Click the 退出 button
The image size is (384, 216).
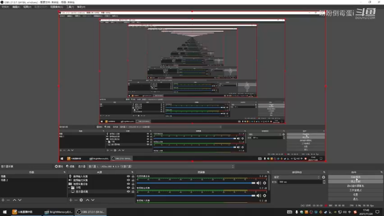(355, 199)
